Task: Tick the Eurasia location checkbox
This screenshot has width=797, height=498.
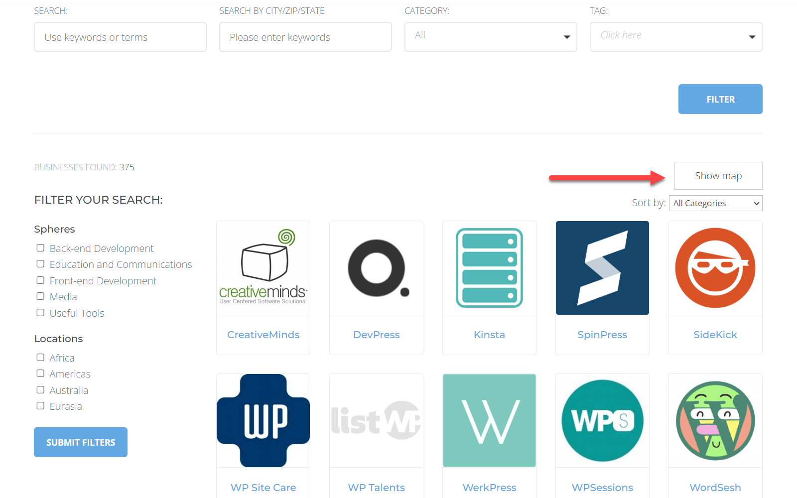Action: pos(40,406)
